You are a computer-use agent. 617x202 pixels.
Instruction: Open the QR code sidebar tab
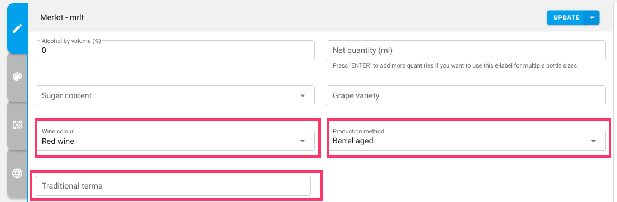click(x=17, y=126)
